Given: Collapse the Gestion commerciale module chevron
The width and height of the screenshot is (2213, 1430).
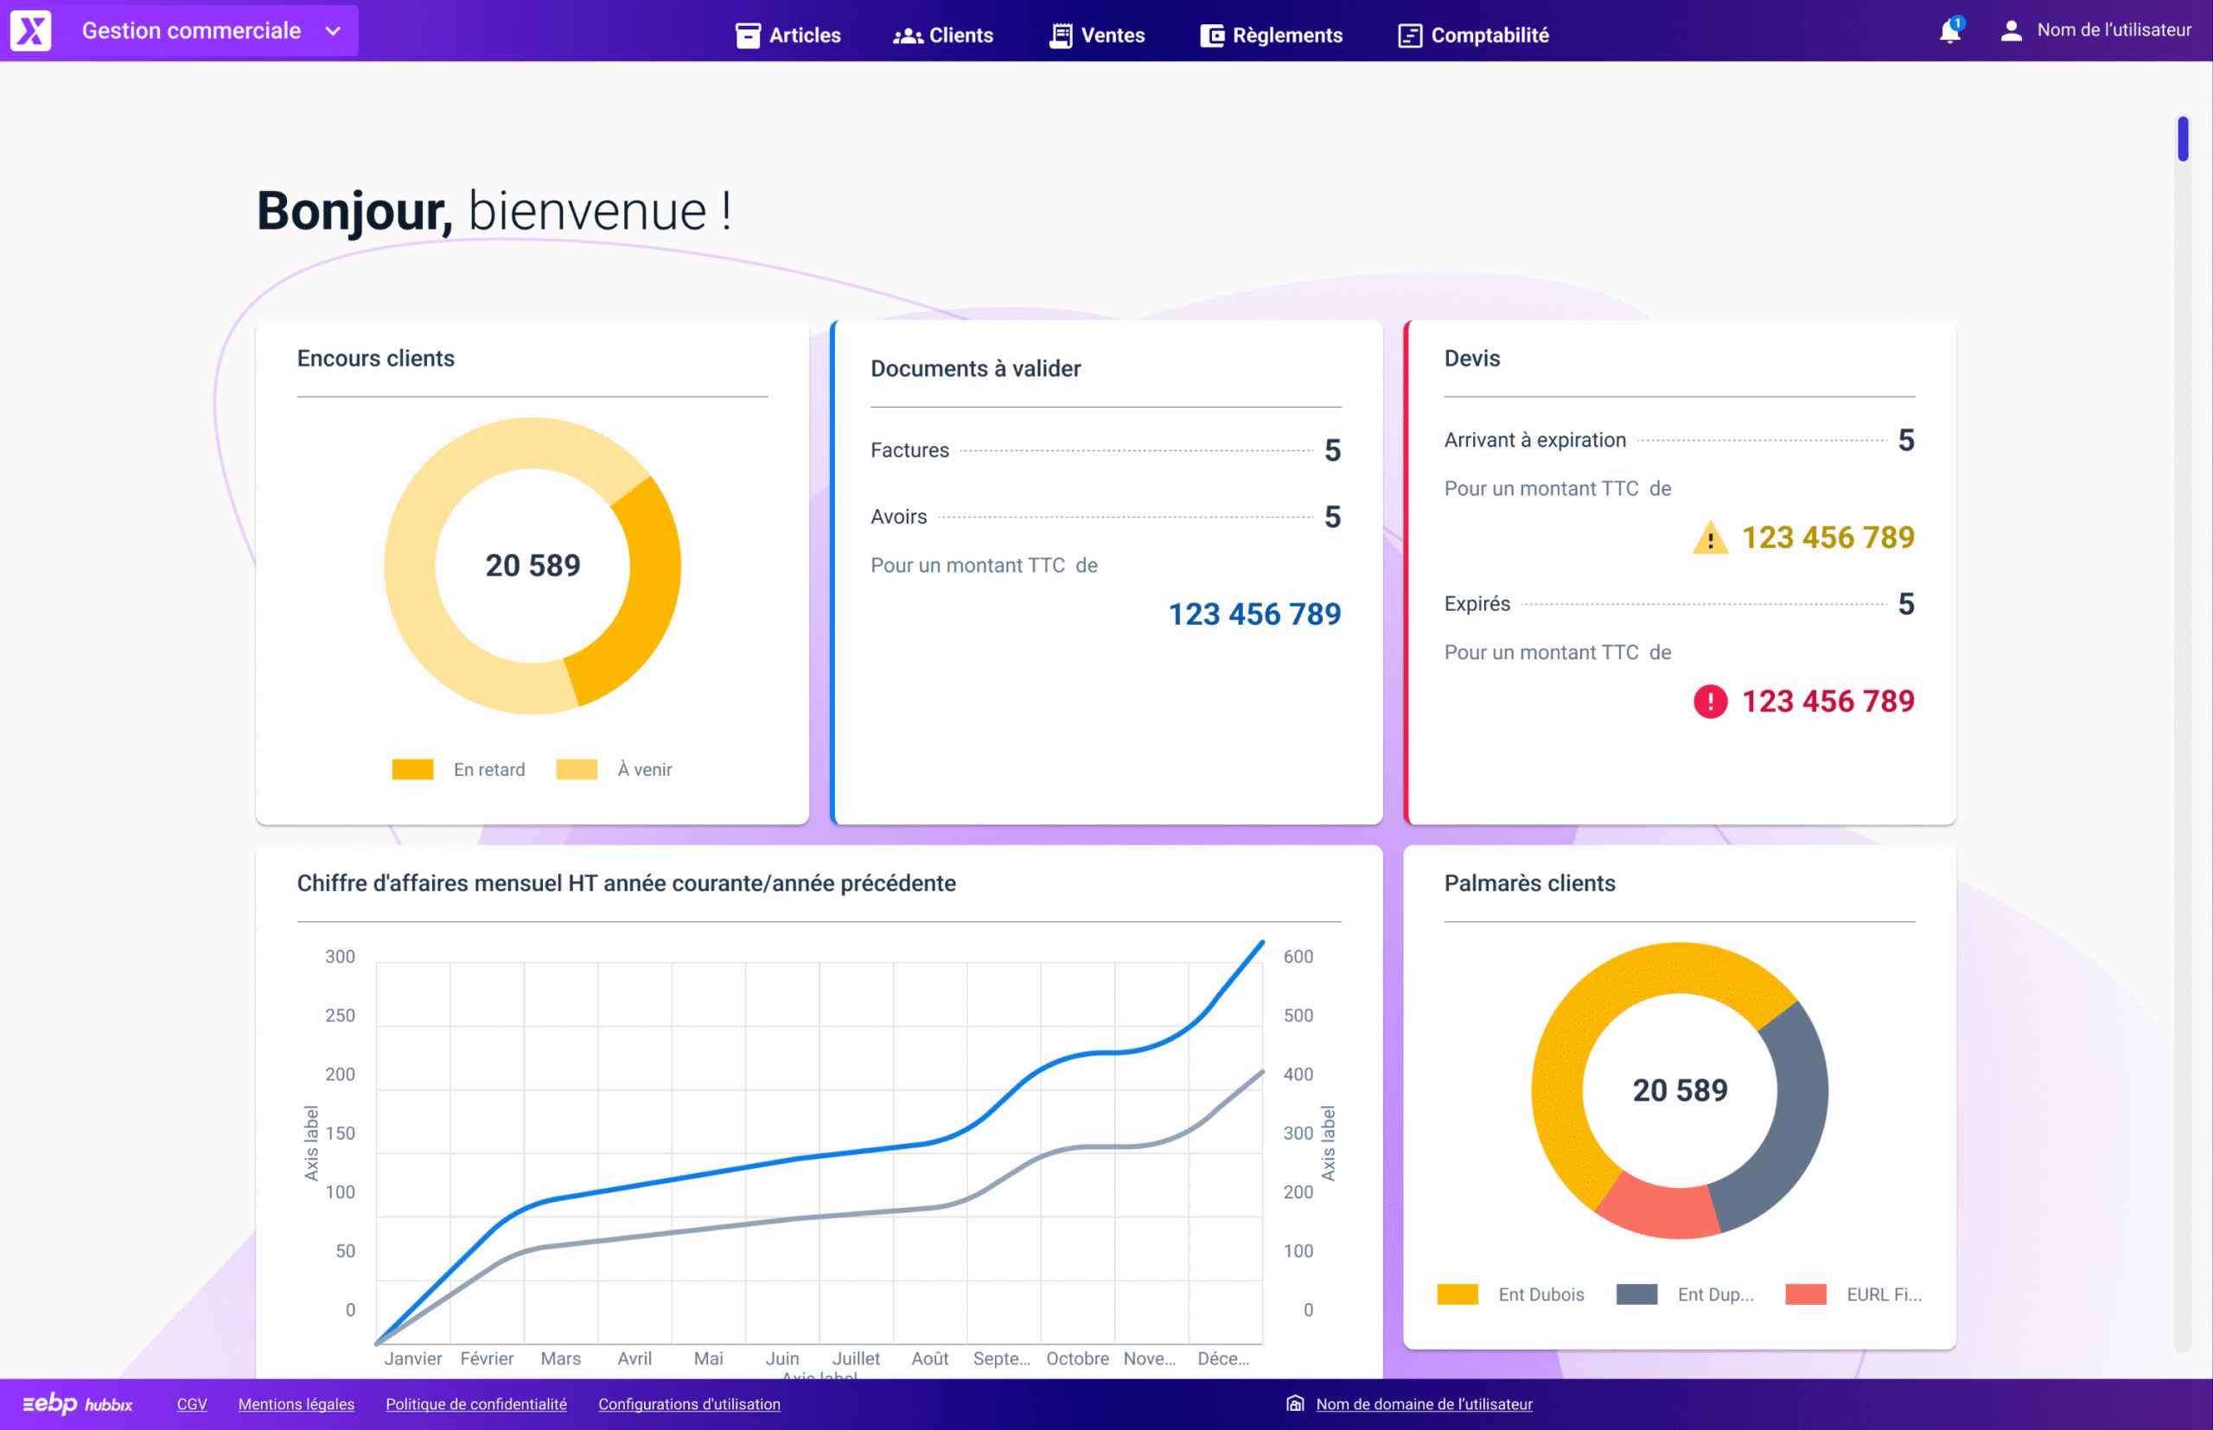Looking at the screenshot, I should (x=333, y=30).
